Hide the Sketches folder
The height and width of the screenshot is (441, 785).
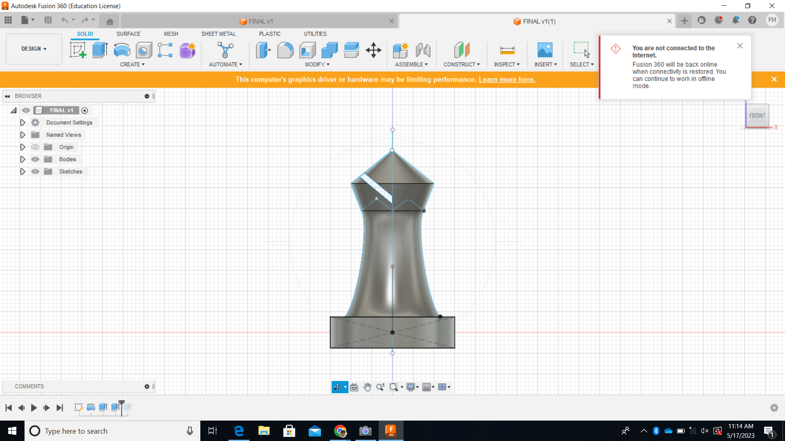[35, 171]
